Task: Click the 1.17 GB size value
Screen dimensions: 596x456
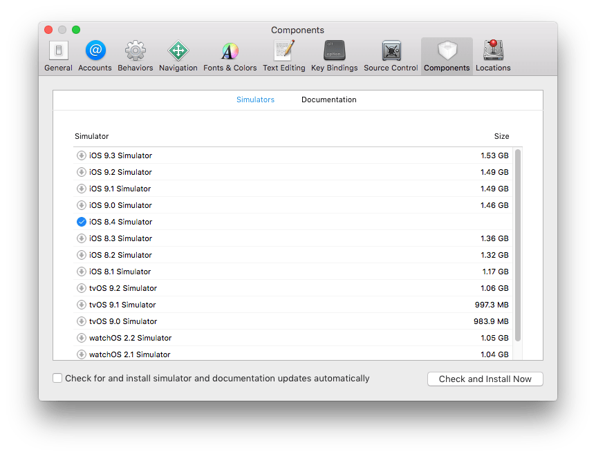Action: click(x=495, y=272)
